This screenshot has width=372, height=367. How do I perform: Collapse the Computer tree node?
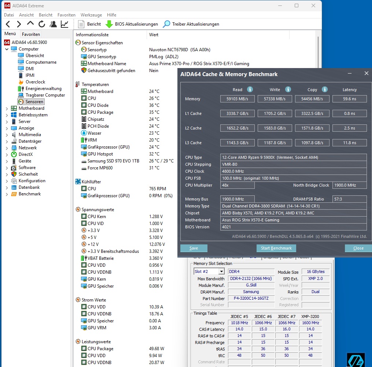[7, 49]
